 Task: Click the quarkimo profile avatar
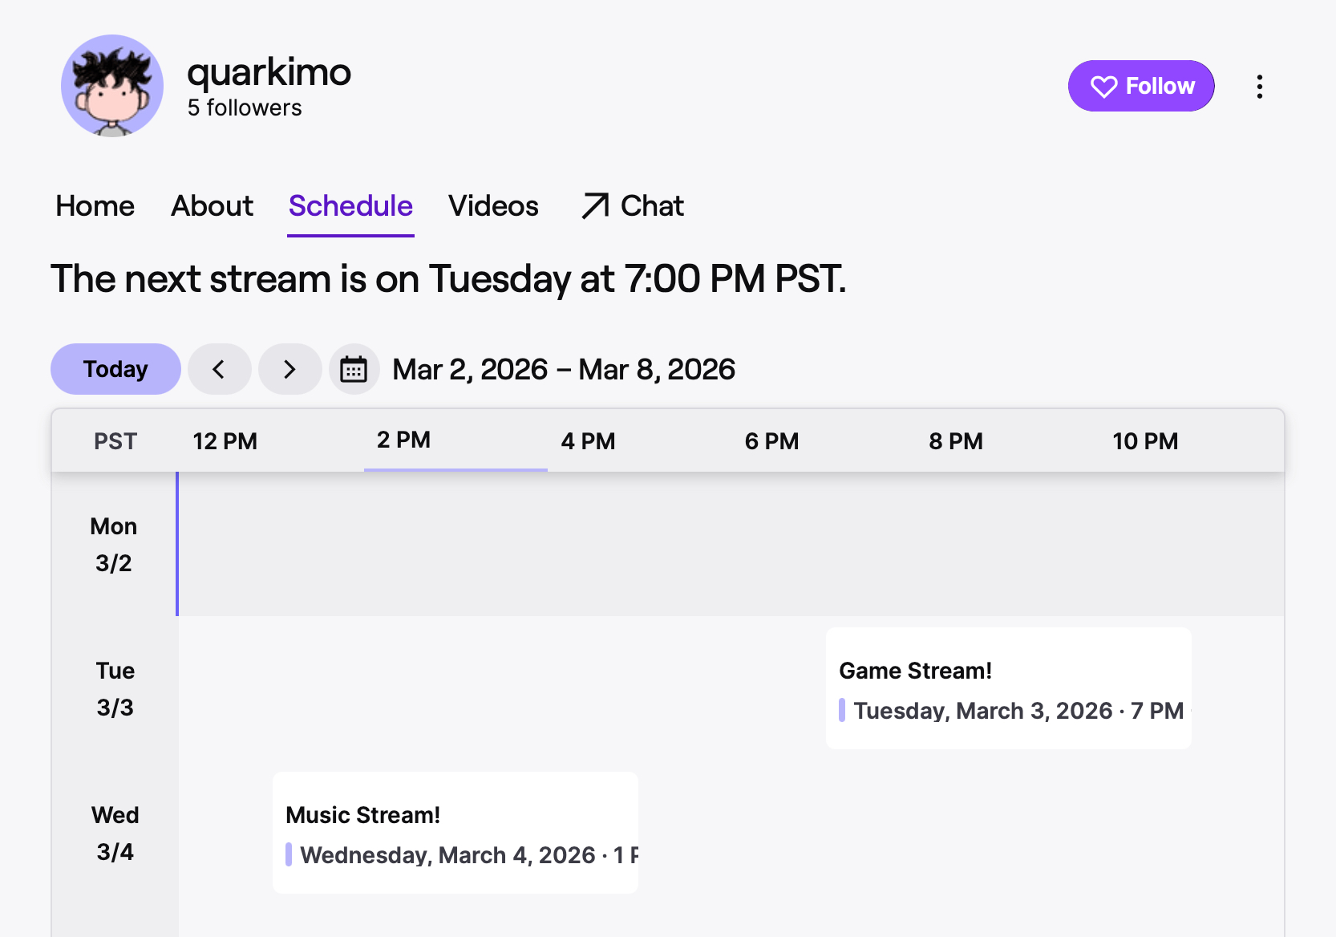(x=112, y=86)
